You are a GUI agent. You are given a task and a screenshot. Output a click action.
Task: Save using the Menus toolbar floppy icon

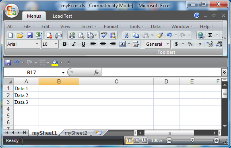[30, 35]
